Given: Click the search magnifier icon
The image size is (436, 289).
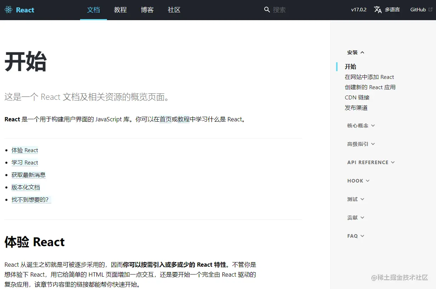Looking at the screenshot, I should (x=267, y=10).
